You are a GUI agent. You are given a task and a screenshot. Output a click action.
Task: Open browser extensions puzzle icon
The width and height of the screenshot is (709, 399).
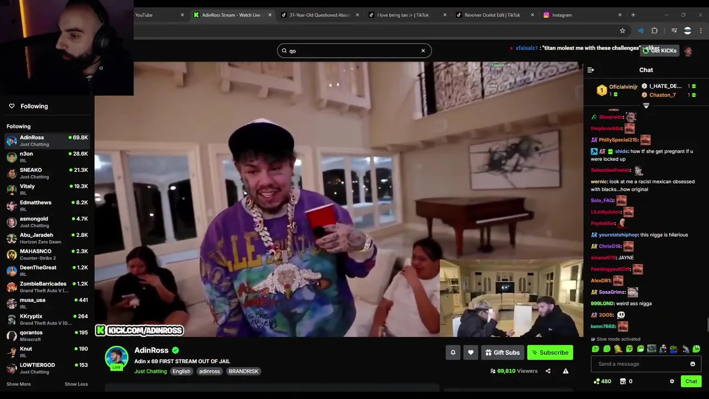(655, 30)
